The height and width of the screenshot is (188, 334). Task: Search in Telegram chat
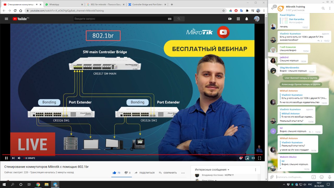pyautogui.click(x=323, y=8)
